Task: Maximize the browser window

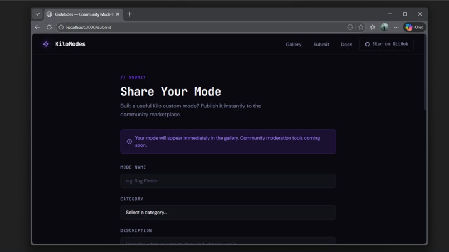Action: [405, 14]
